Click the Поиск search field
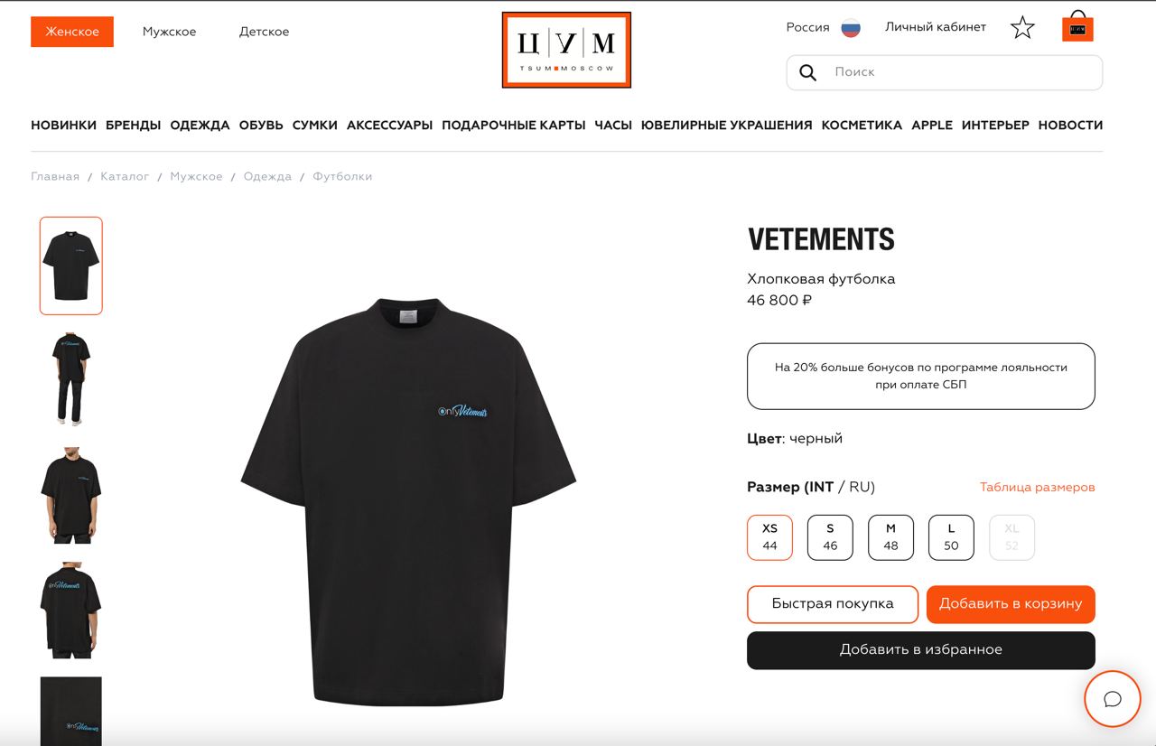This screenshot has height=746, width=1156. (945, 72)
